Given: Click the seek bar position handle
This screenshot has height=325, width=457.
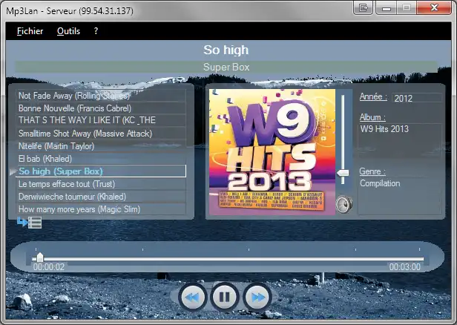Looking at the screenshot, I should pos(40,257).
